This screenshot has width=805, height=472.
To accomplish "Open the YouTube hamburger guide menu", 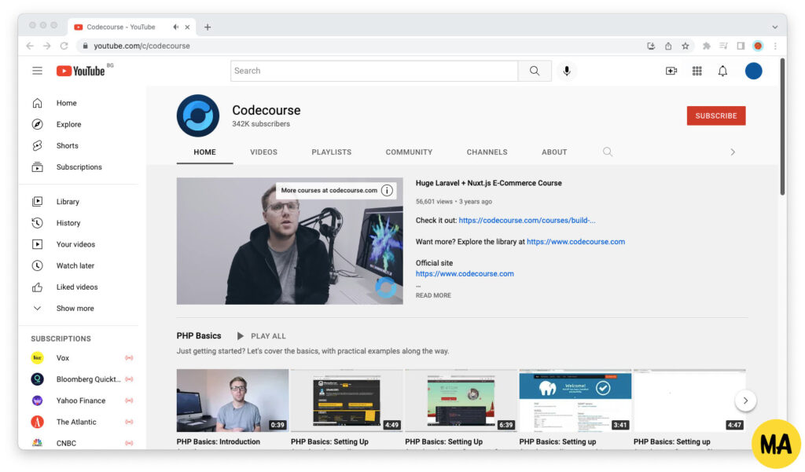I will click(x=38, y=71).
